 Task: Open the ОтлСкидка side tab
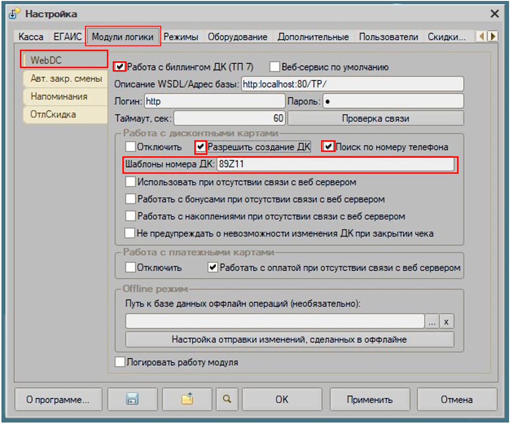53,114
